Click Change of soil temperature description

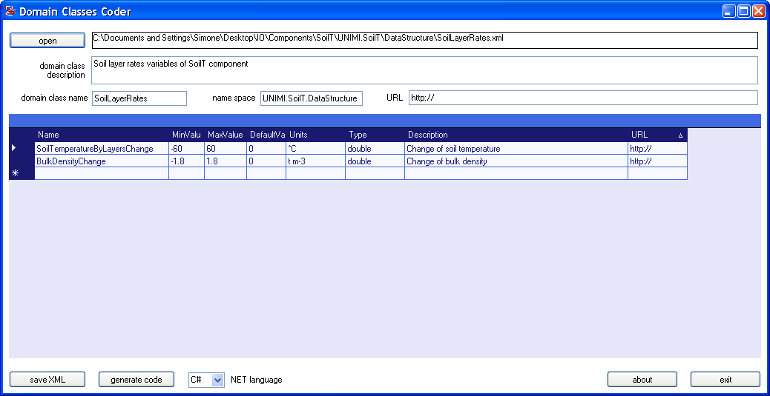point(516,149)
